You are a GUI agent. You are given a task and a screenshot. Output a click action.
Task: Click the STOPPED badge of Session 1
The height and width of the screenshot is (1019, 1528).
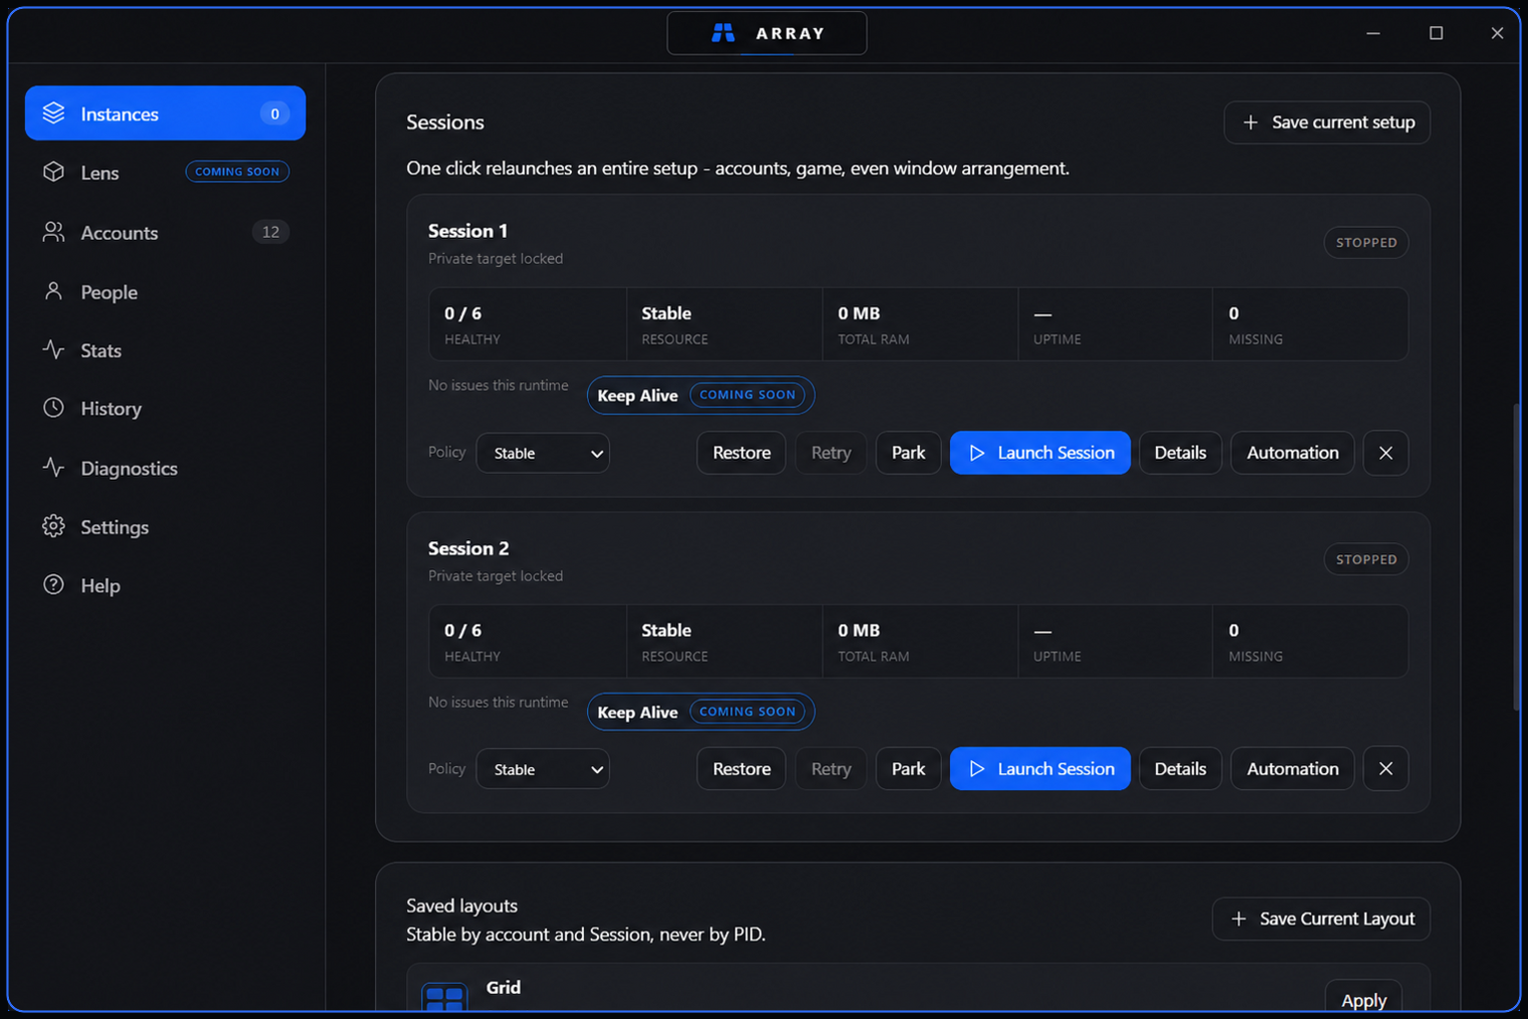(1366, 243)
